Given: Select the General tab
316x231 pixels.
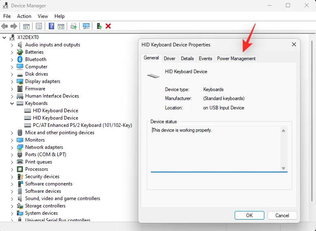Looking at the screenshot, I should pyautogui.click(x=151, y=58).
